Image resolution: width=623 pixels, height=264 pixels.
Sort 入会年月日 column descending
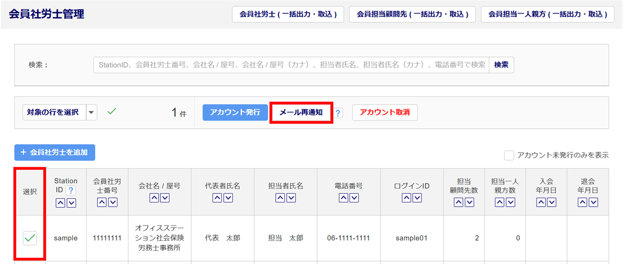point(552,203)
